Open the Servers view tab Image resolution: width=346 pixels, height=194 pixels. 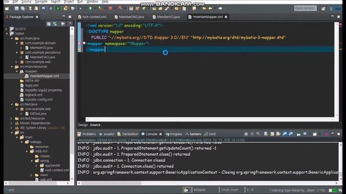click(x=194, y=134)
